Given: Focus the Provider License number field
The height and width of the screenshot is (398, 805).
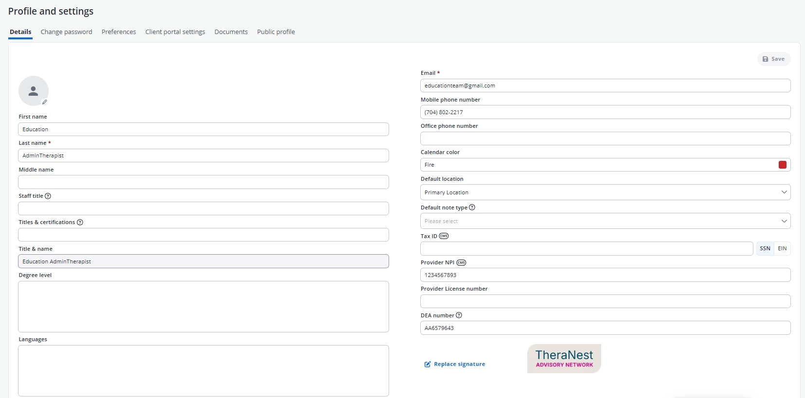Looking at the screenshot, I should (605, 301).
